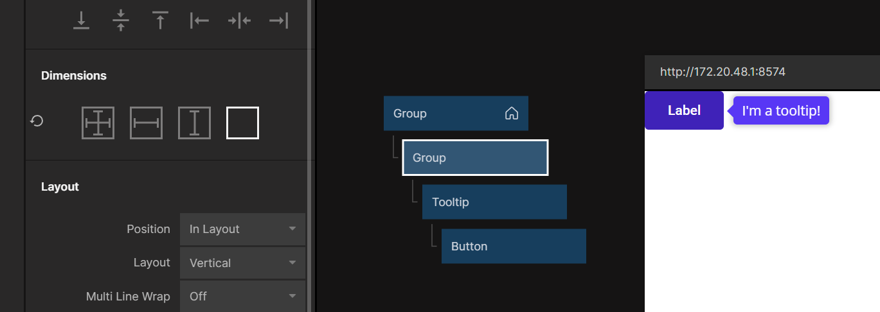The width and height of the screenshot is (880, 312).
Task: Click the align right icon
Action: point(278,21)
